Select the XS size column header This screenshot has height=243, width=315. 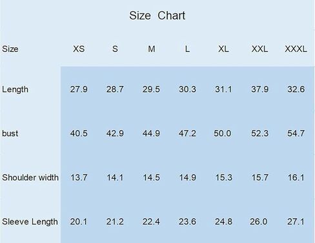pos(79,49)
